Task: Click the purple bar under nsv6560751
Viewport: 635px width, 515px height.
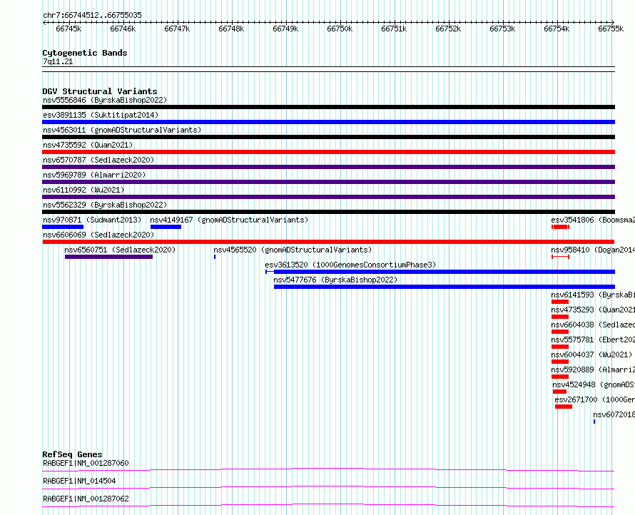Action: click(x=109, y=257)
